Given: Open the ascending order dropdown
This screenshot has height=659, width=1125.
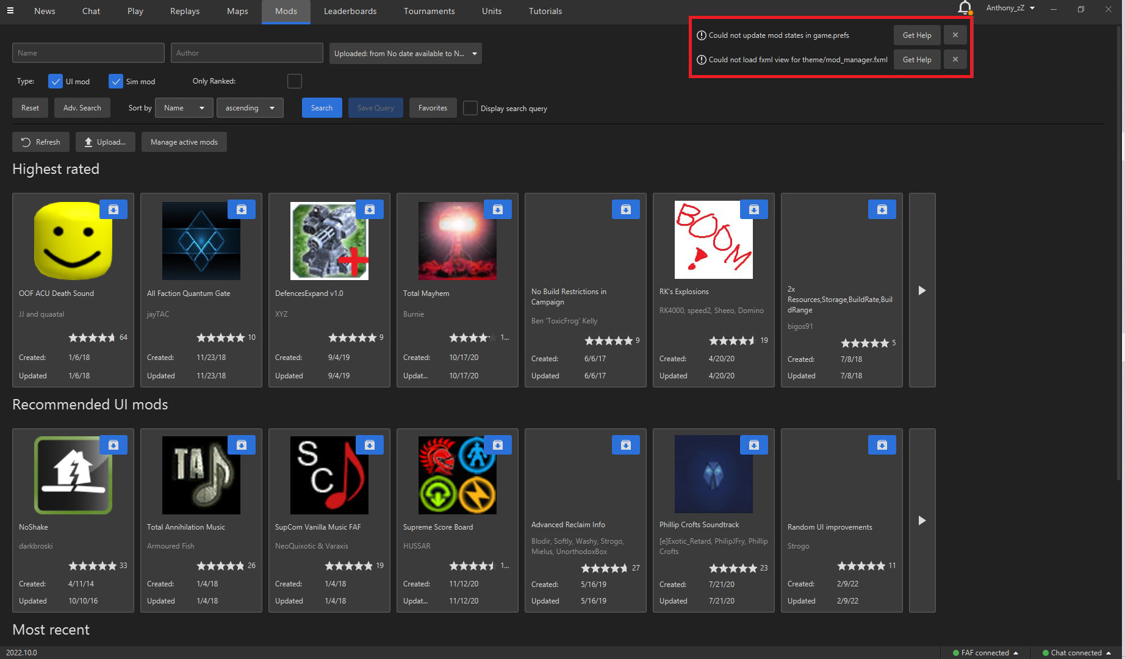Looking at the screenshot, I should [250, 108].
